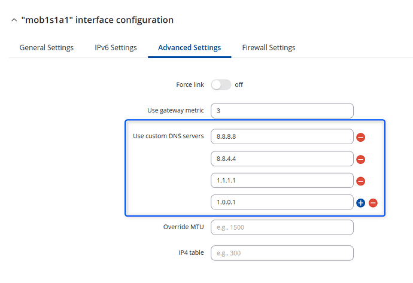Click the "Override MTU" label
The height and width of the screenshot is (283, 413).
pos(184,227)
